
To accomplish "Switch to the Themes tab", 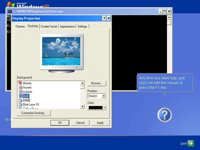I will pos(20,26).
